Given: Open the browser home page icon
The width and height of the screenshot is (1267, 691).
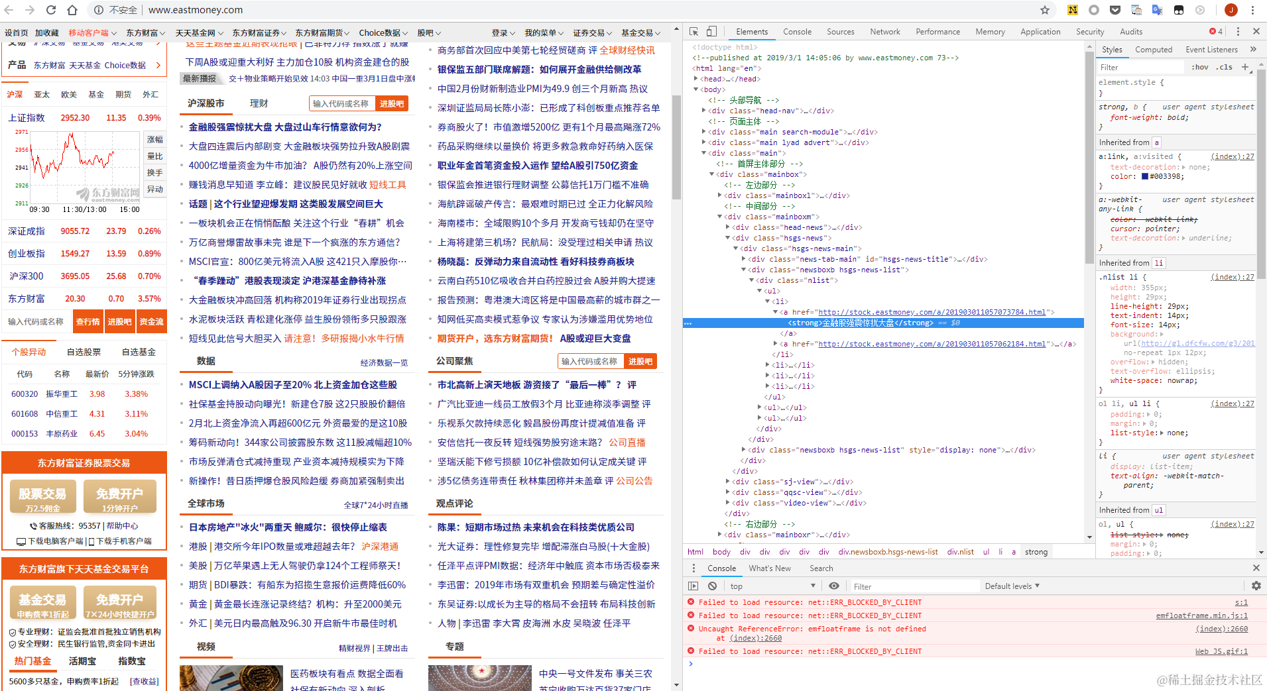Looking at the screenshot, I should coord(72,10).
